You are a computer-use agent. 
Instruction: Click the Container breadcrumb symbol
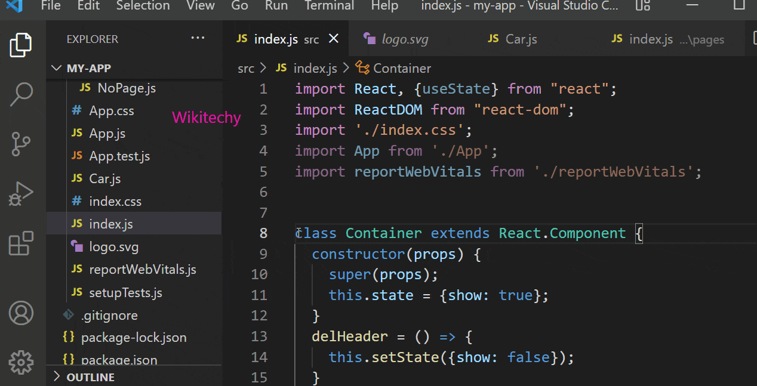point(401,69)
